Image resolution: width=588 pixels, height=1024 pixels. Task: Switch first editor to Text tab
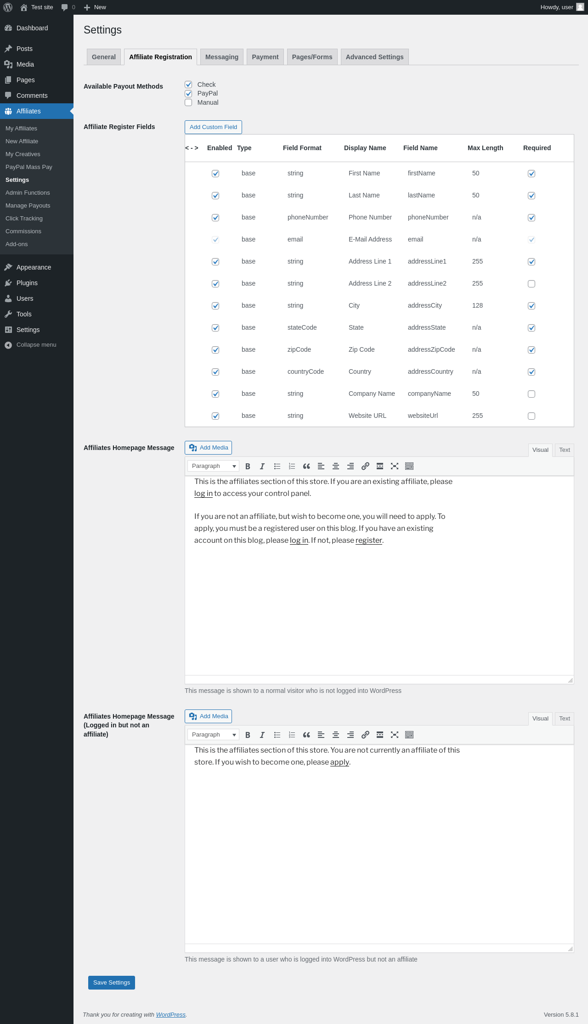(x=565, y=450)
